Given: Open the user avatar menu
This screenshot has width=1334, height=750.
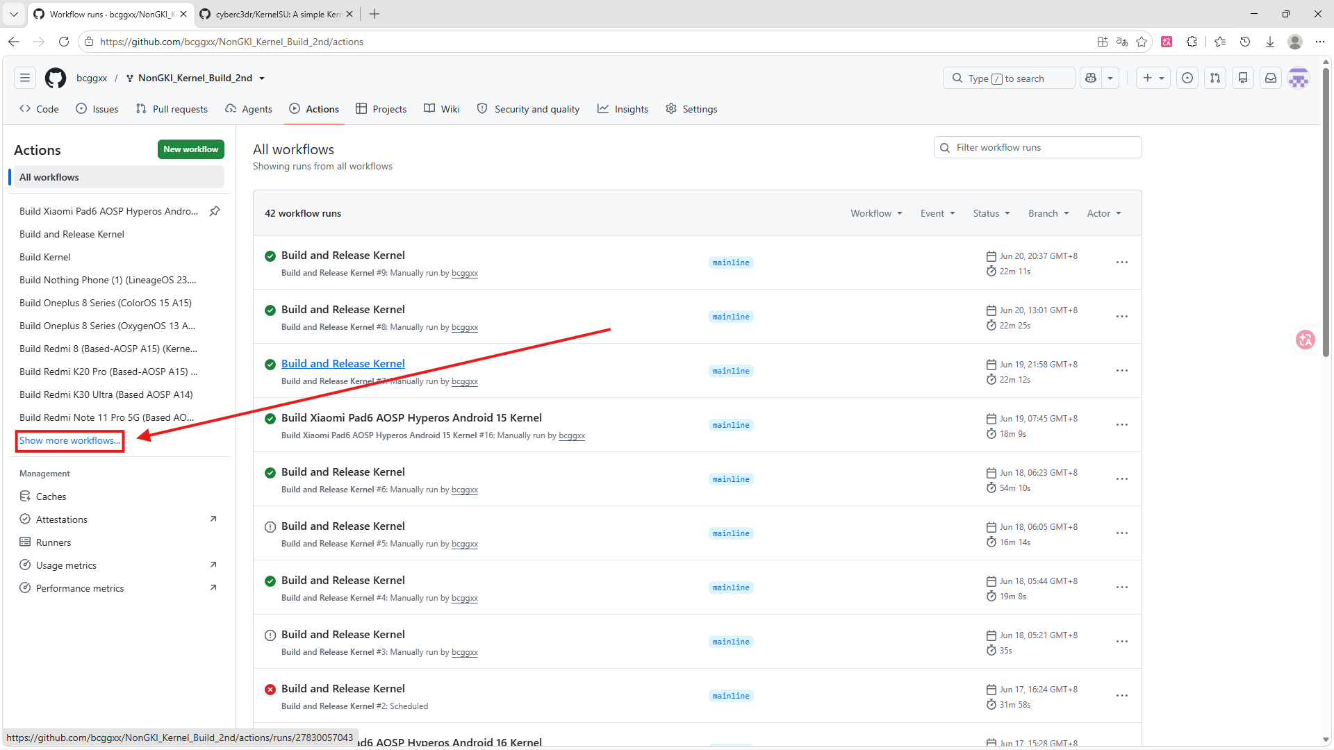Looking at the screenshot, I should (x=1299, y=78).
